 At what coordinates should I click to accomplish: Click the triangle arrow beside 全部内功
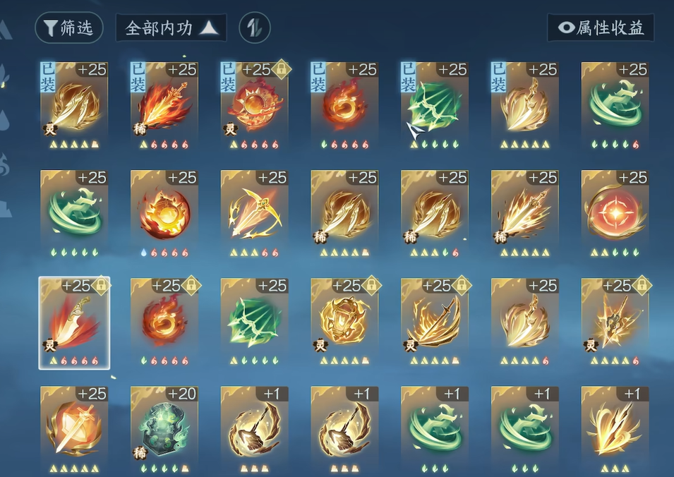(x=210, y=28)
